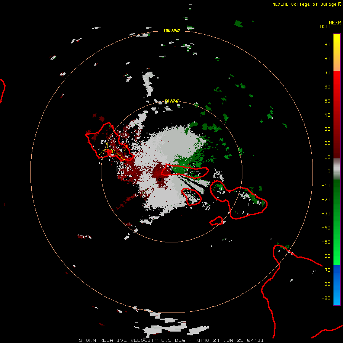This screenshot has width=343, height=343.
Task: Click the -70 value on the velocity scale
Action: tap(326, 270)
